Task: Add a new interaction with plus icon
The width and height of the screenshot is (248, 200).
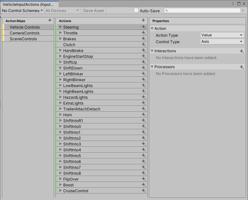Action: (241, 51)
